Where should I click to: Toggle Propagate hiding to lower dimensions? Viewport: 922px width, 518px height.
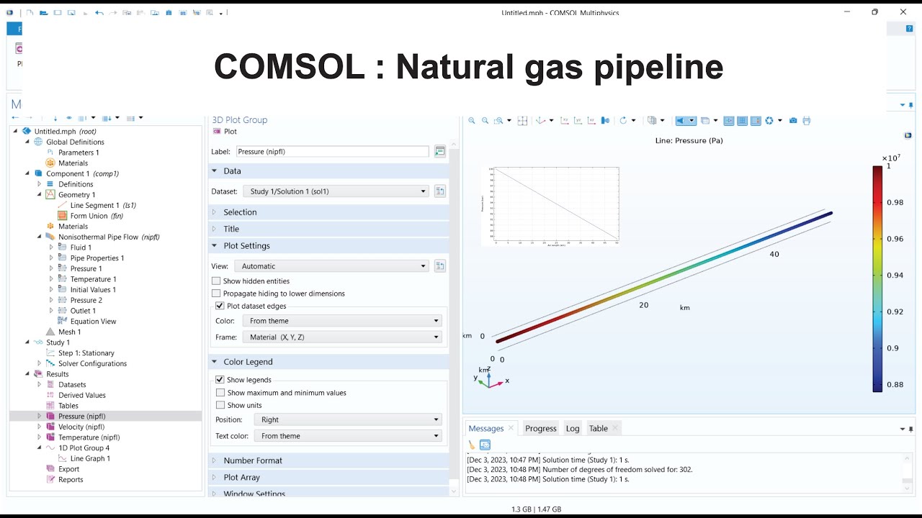(x=216, y=294)
